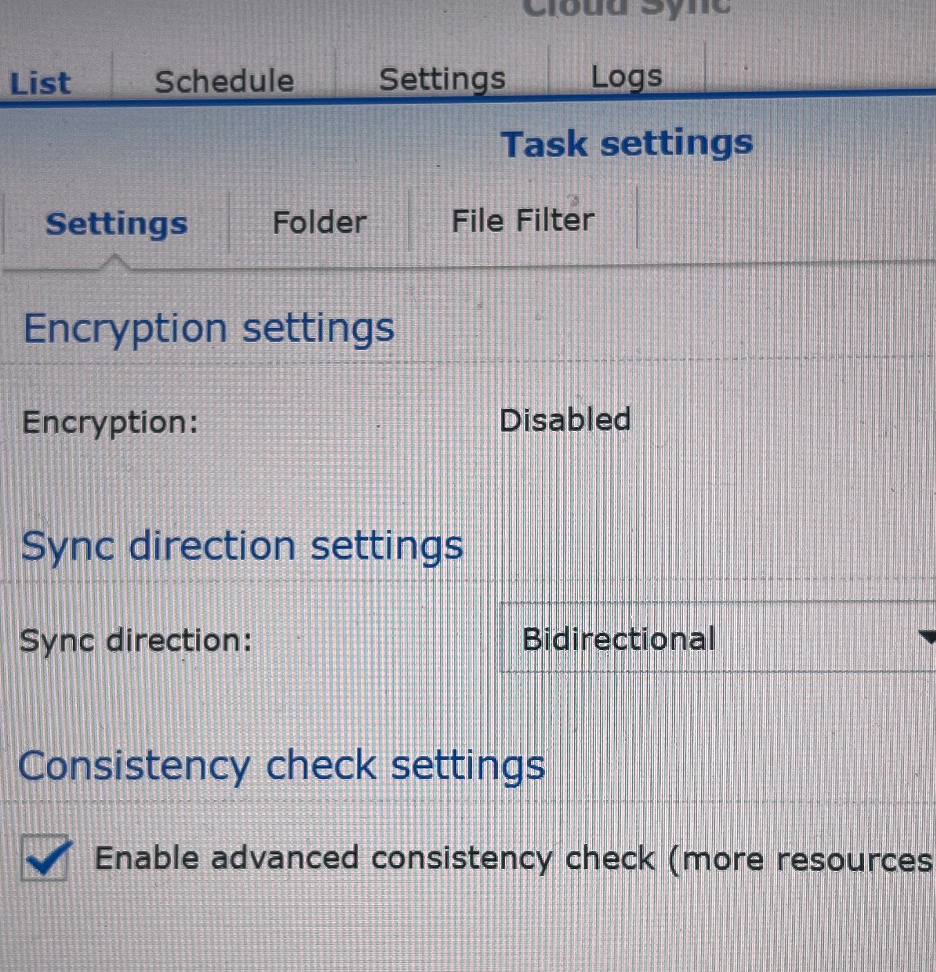
Task: Switch to the List tab
Action: tap(41, 83)
